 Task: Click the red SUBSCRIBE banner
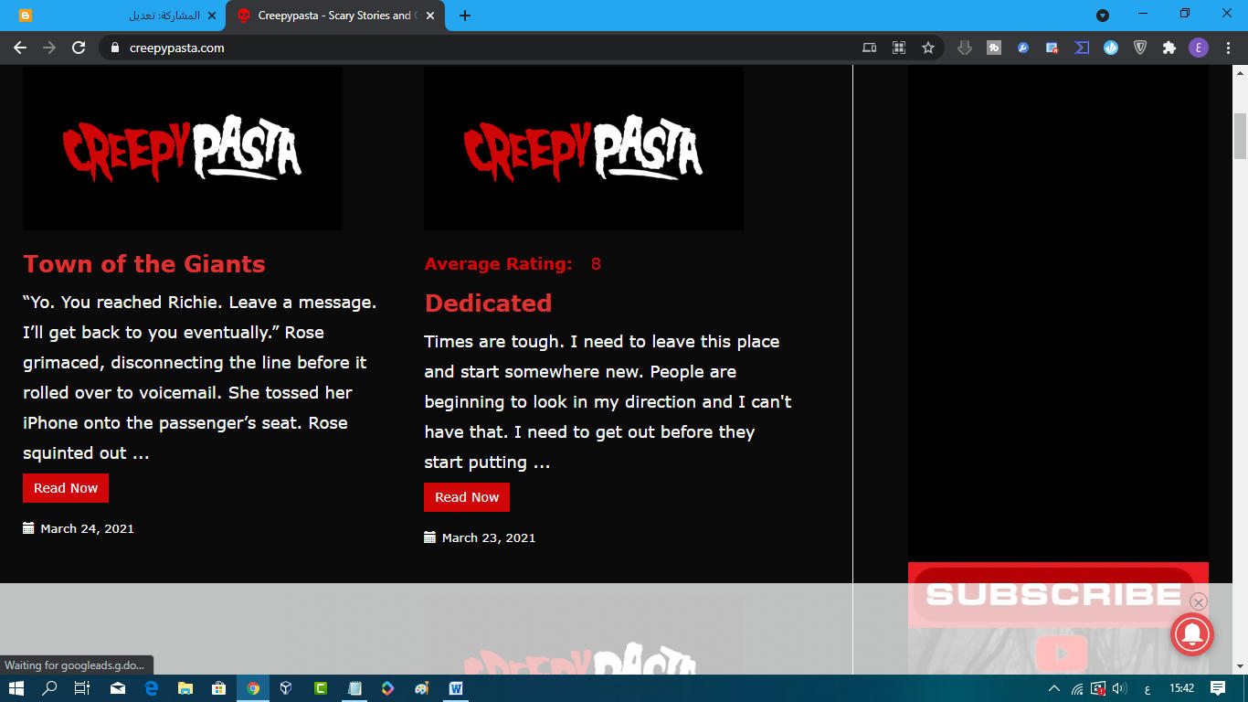[x=1058, y=595]
